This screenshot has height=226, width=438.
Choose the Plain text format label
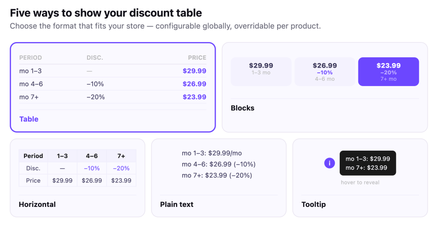tap(176, 204)
